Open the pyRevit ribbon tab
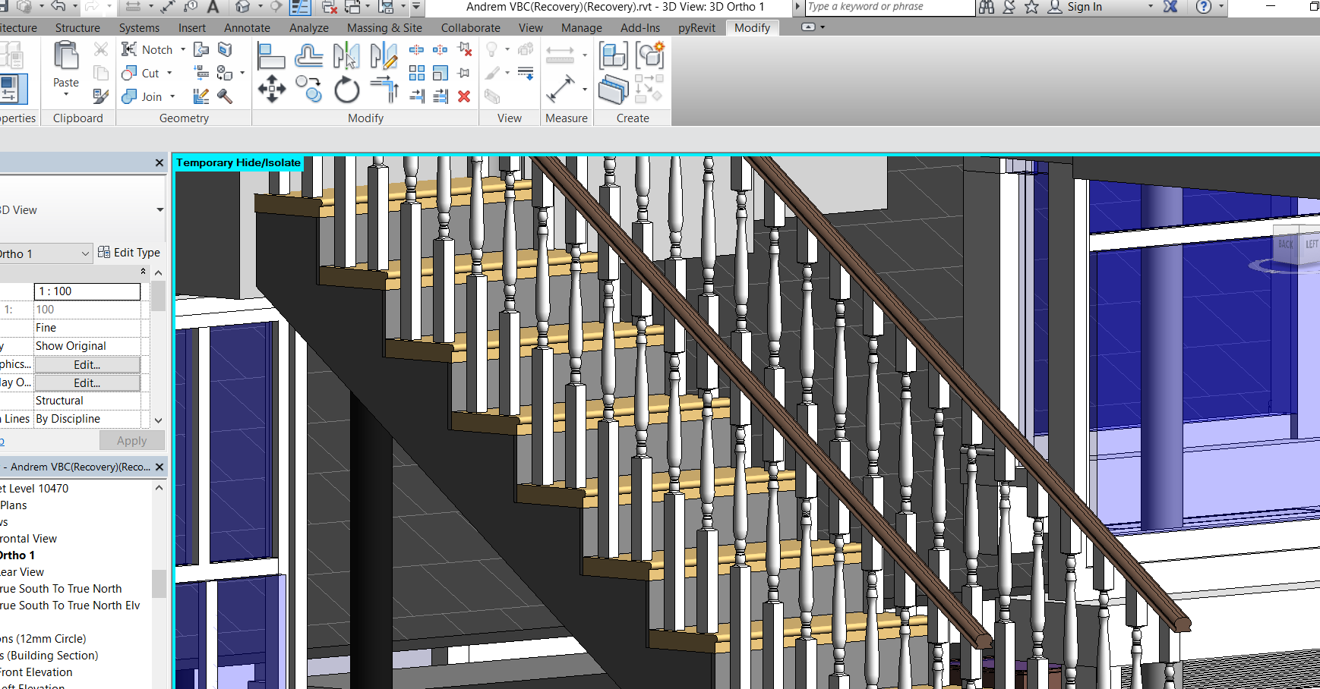Viewport: 1320px width, 689px height. pos(696,27)
